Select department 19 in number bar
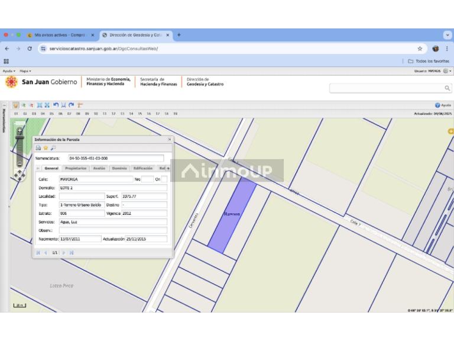Image resolution: width=454 pixels, height=341 pixels. [x=175, y=114]
